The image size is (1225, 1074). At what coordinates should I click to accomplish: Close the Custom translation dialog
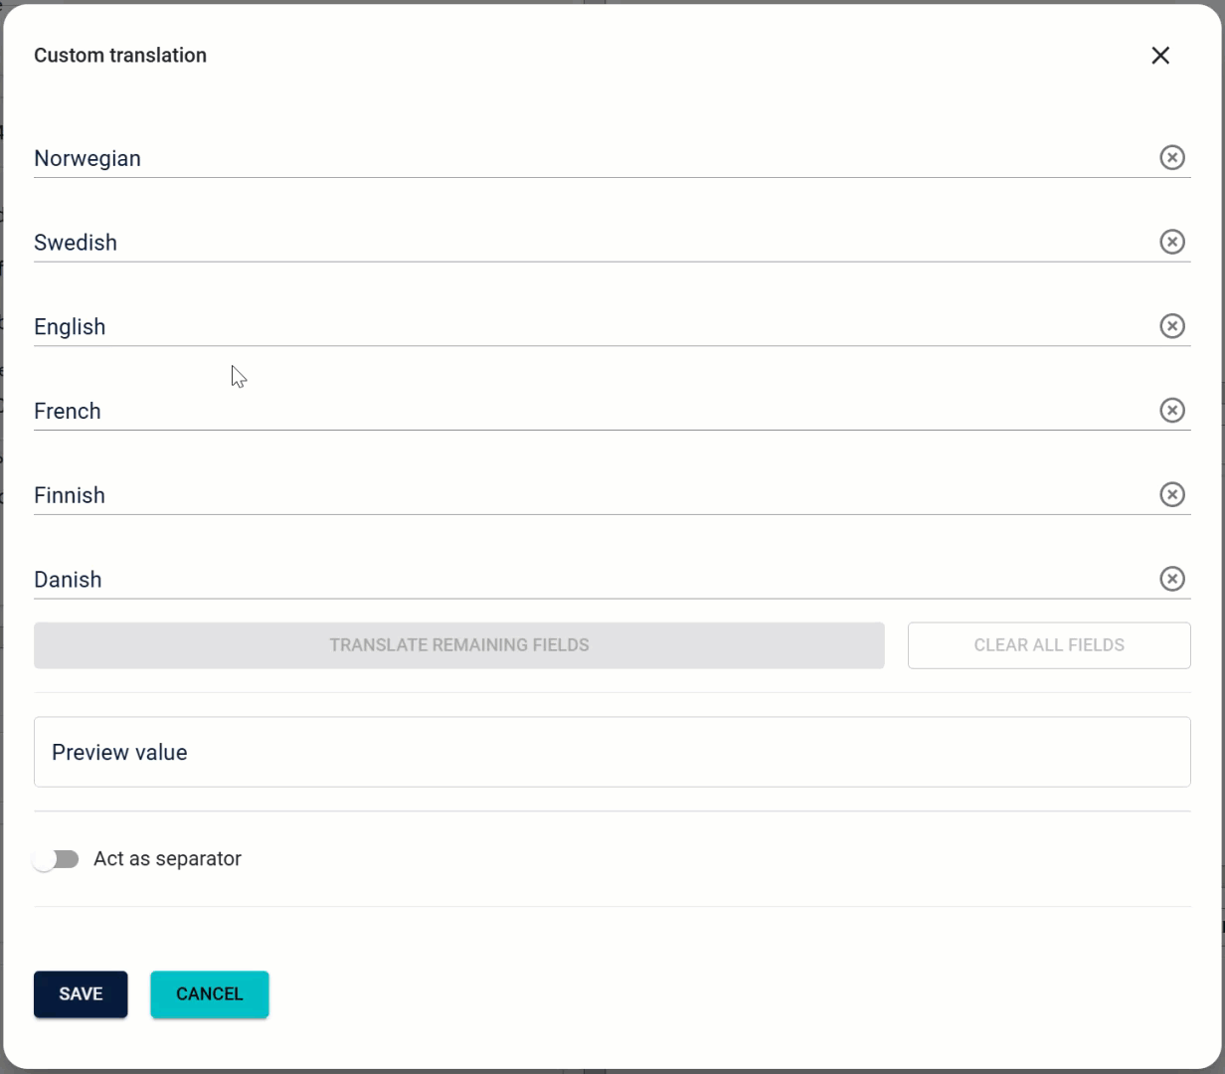pos(1160,56)
